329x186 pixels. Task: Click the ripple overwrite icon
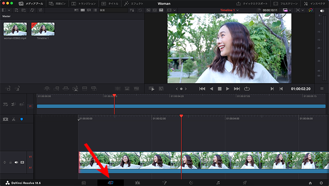[66, 88]
